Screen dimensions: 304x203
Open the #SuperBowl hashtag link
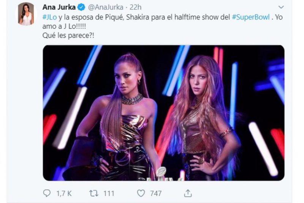(251, 17)
